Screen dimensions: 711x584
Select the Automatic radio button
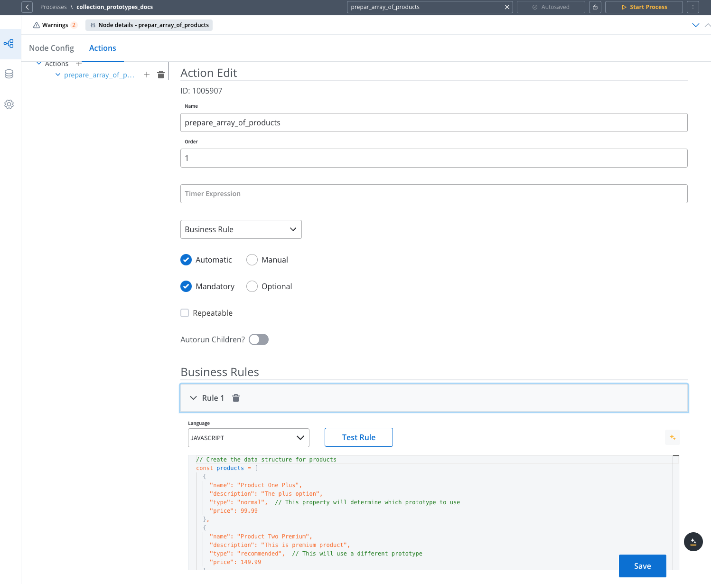[186, 260]
